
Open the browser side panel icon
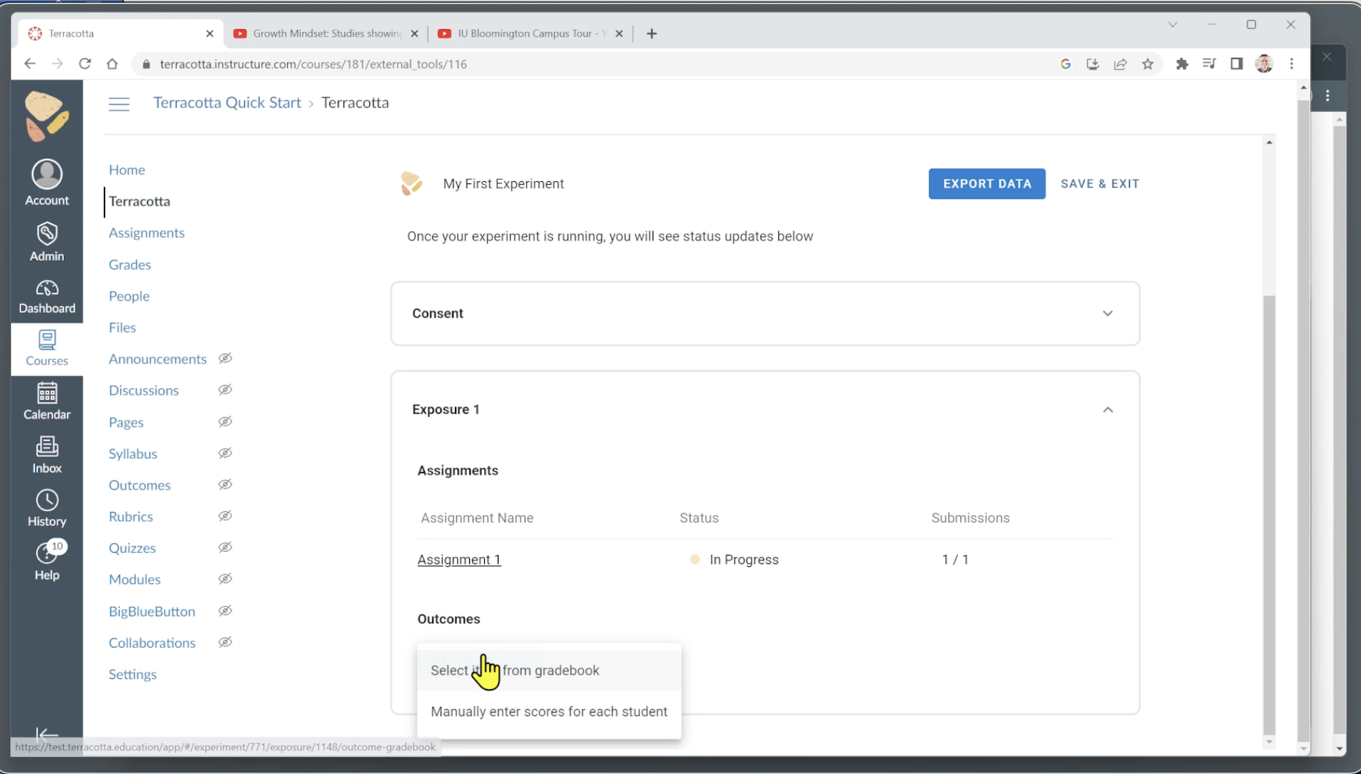(1237, 64)
